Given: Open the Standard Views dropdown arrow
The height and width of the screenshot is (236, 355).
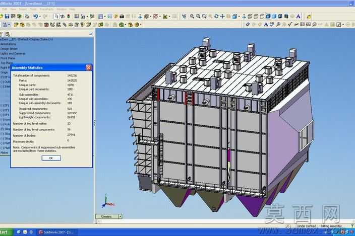Looking at the screenshot, I should (x=239, y=17).
